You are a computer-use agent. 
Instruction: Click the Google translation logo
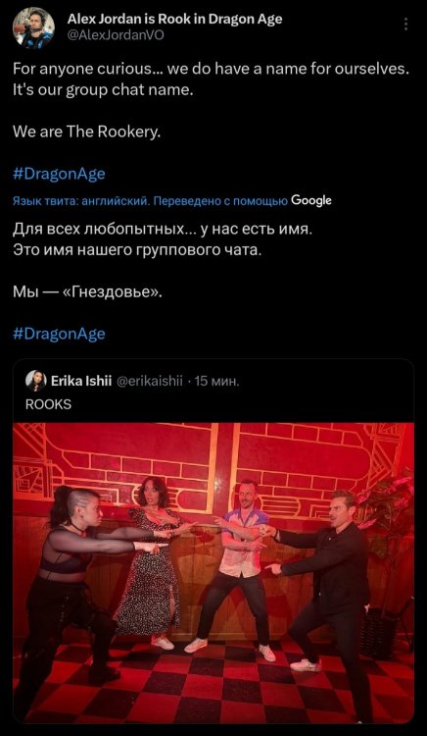[311, 201]
